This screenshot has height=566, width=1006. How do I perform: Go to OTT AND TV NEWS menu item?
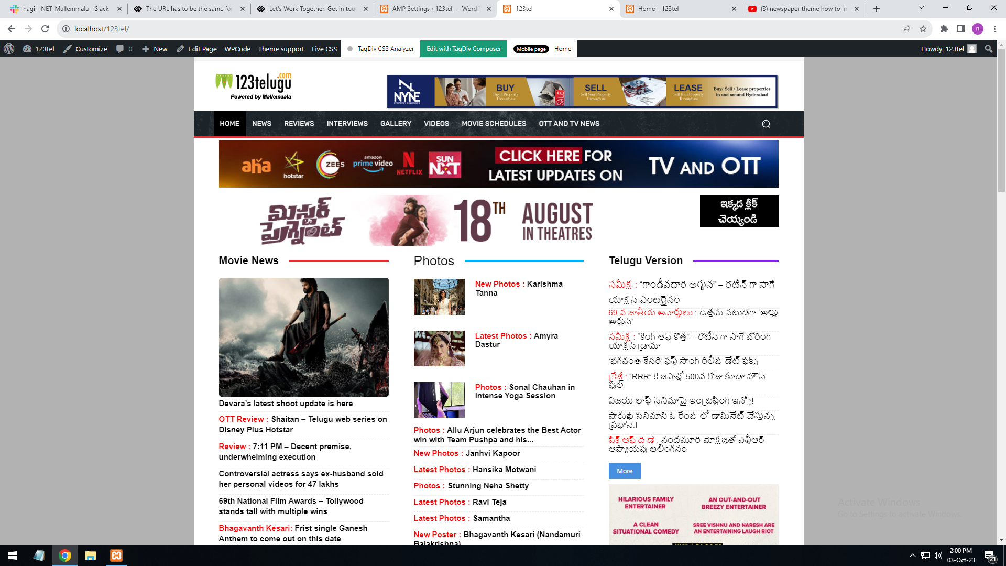pos(569,124)
